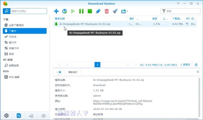
Task: Go to previous page double arrow
Action: [67, 65]
